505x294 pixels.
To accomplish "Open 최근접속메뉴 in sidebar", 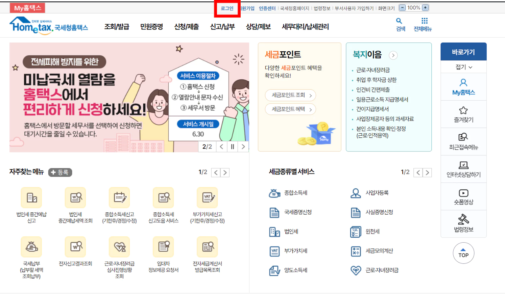I will tap(463, 141).
